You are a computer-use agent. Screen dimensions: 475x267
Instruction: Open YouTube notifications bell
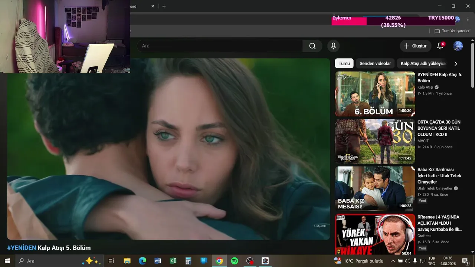click(440, 46)
